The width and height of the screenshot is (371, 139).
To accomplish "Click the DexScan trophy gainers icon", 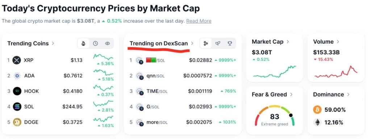I will point(229,44).
